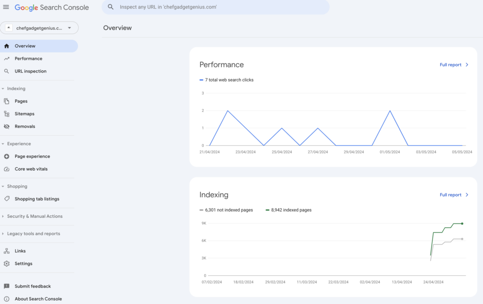
Task: Click the URL inspection search field
Action: pos(216,7)
